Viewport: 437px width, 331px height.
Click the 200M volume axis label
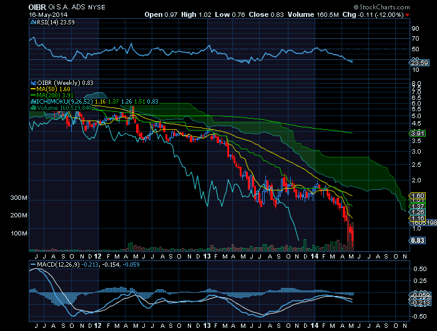click(x=19, y=215)
